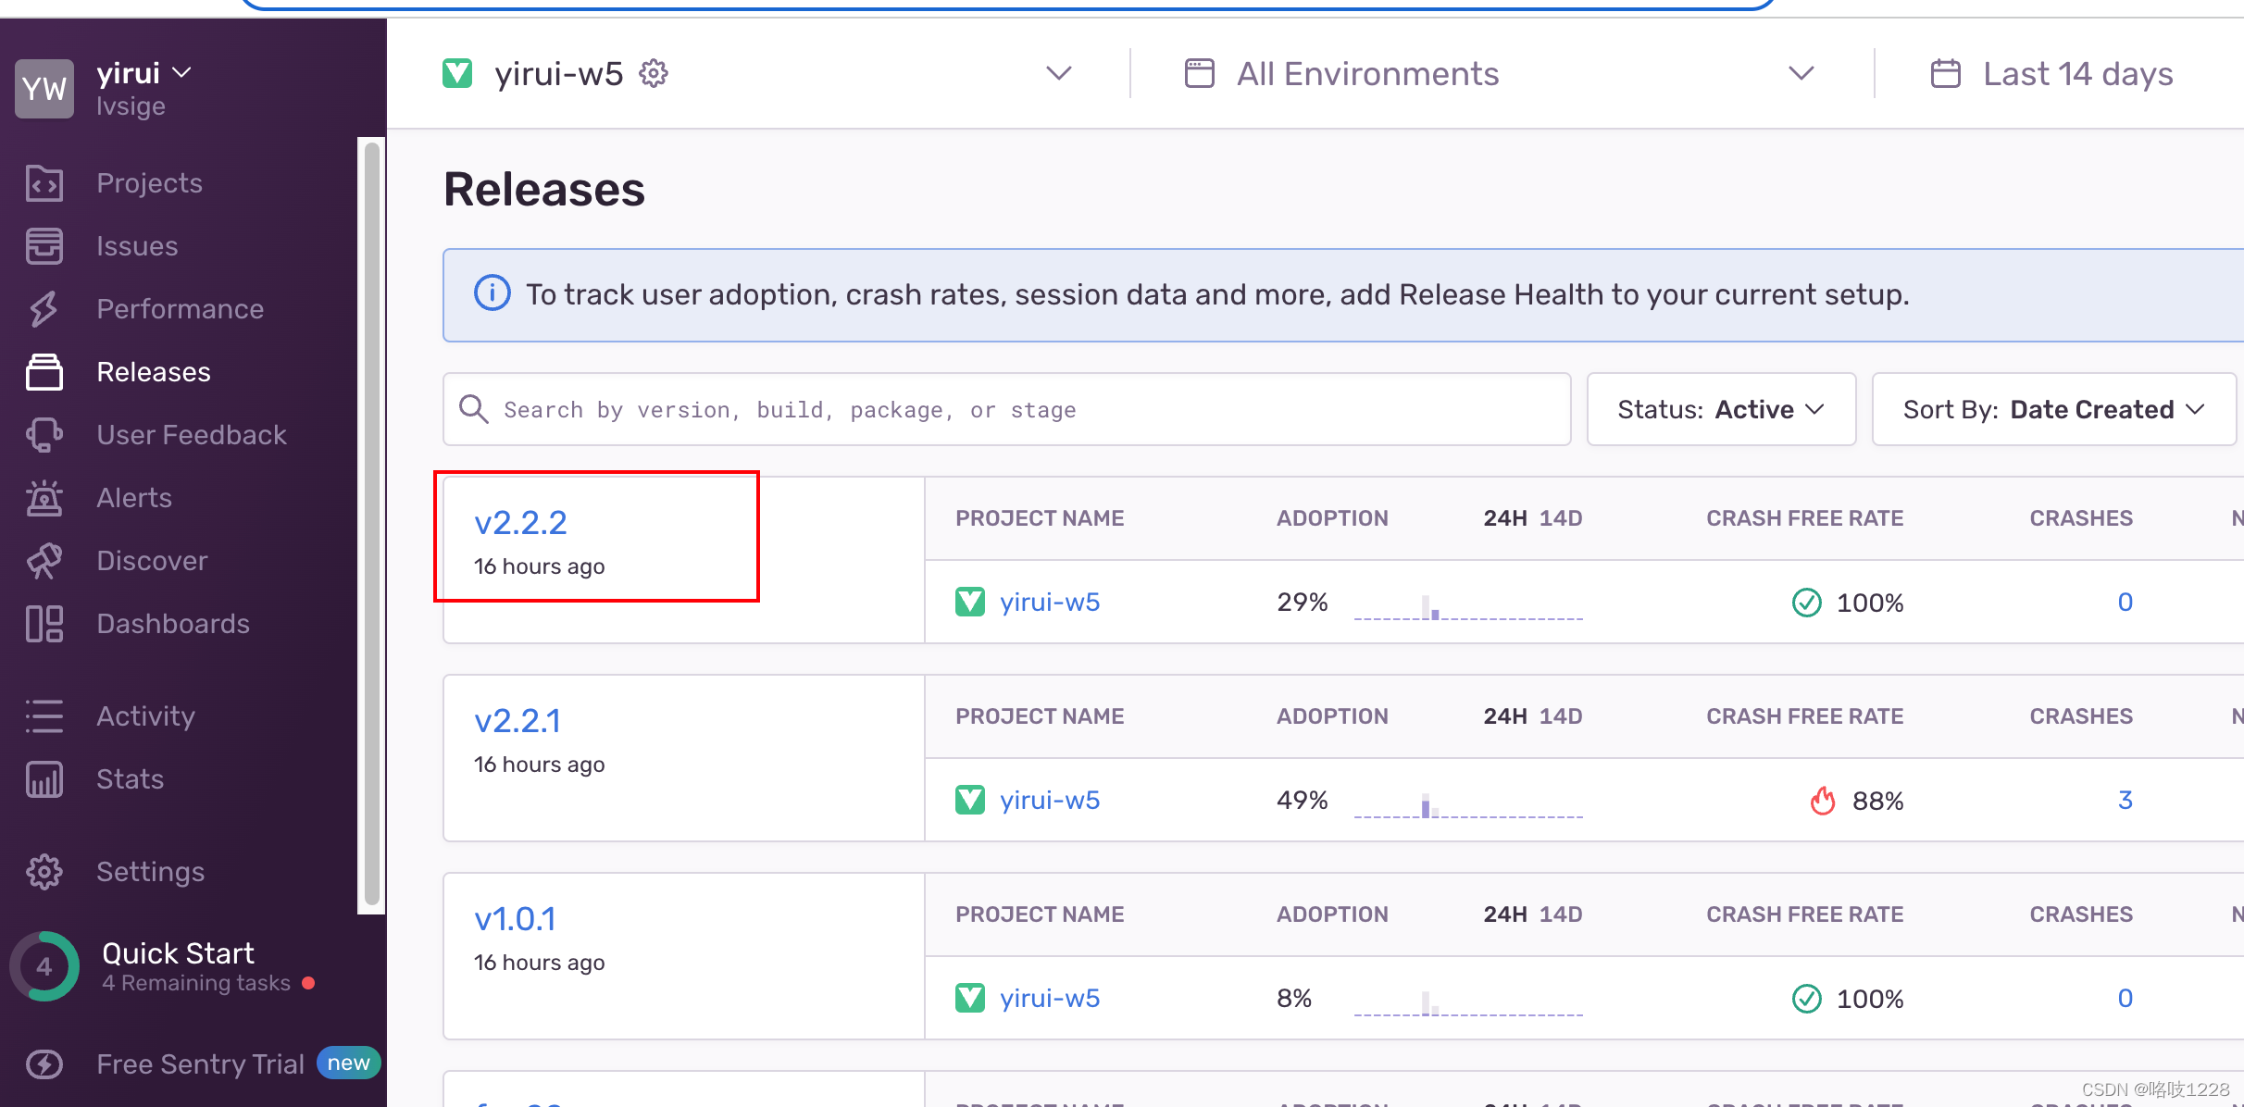This screenshot has height=1107, width=2244.
Task: Click the Quick Start progress ring
Action: coord(44,966)
